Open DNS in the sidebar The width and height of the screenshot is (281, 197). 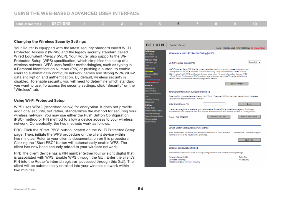click(x=147, y=65)
